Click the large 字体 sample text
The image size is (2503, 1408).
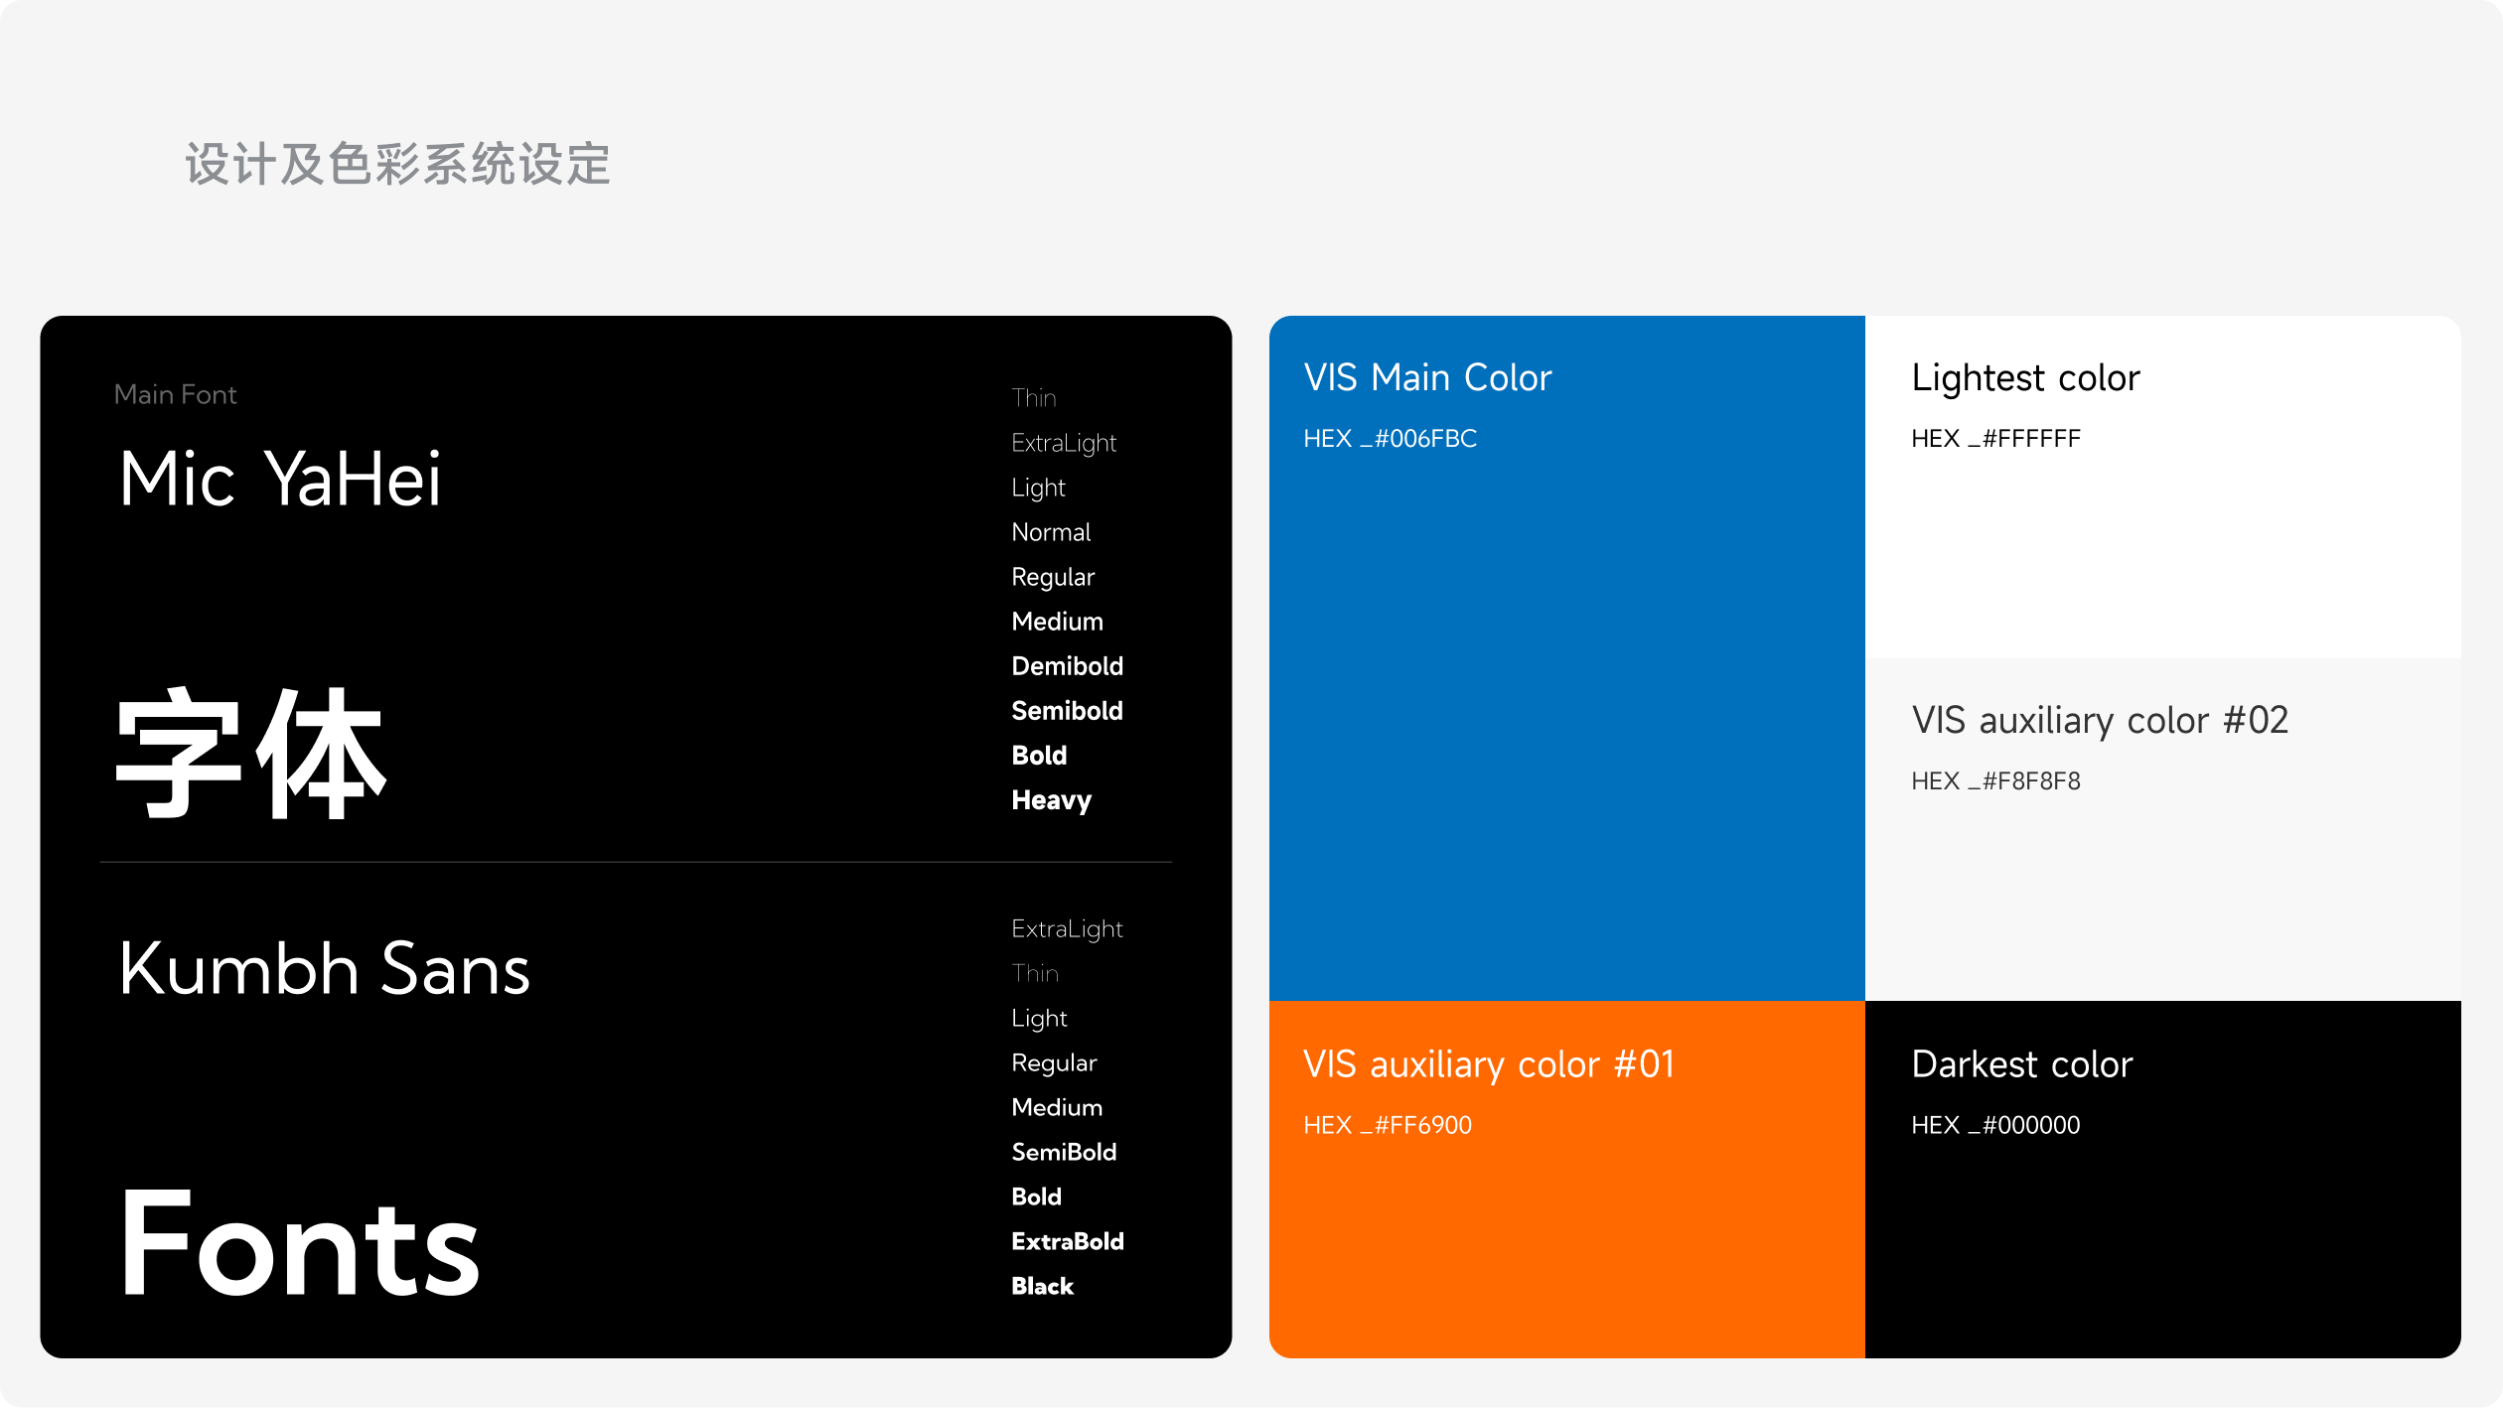pyautogui.click(x=250, y=755)
